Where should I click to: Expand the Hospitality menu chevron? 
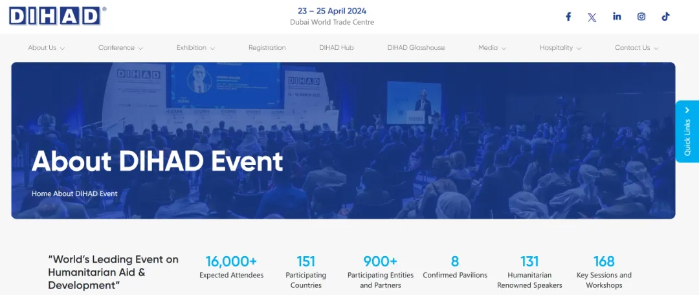click(579, 48)
